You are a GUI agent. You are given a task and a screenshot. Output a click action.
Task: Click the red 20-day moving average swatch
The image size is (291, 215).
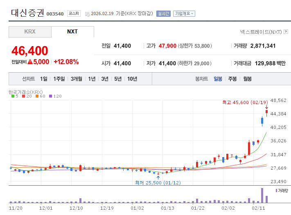click(x=23, y=96)
